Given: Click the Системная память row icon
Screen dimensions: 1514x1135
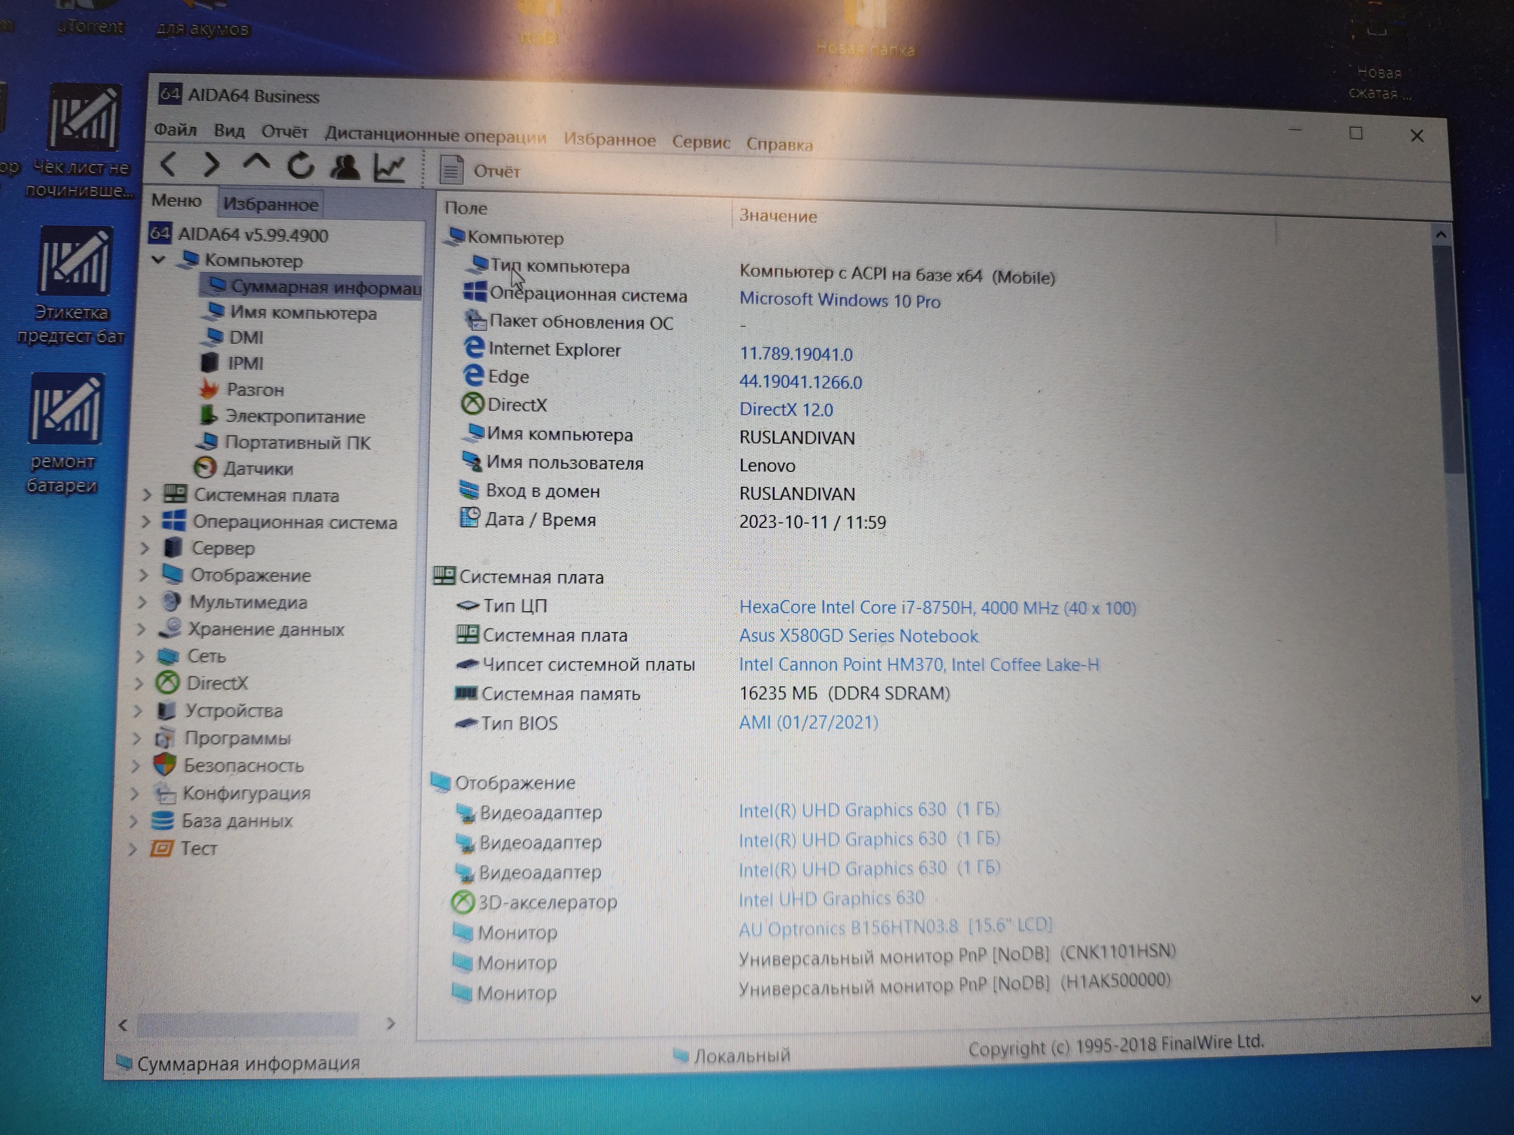Looking at the screenshot, I should pyautogui.click(x=466, y=693).
